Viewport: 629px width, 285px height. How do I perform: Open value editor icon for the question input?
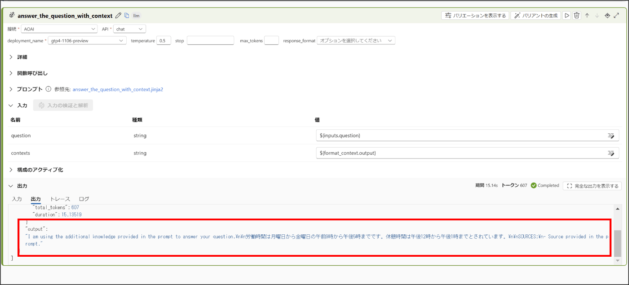pos(611,136)
